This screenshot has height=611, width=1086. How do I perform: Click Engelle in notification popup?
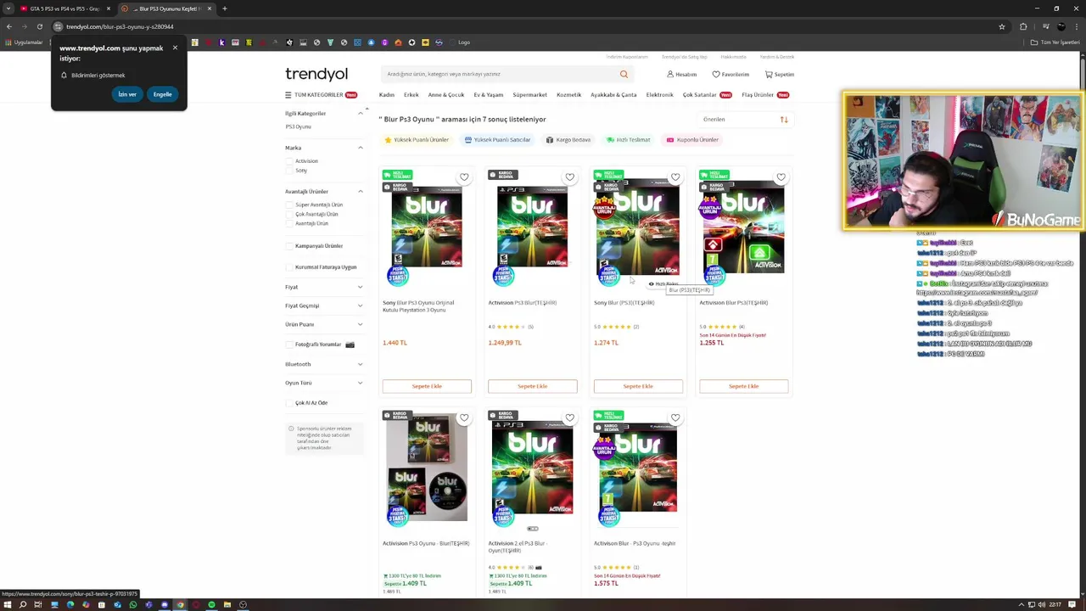[x=162, y=94]
